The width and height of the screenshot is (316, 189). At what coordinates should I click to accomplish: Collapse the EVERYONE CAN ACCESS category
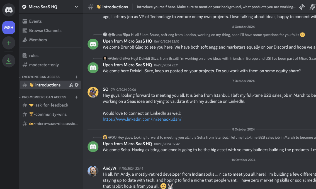click(x=20, y=77)
